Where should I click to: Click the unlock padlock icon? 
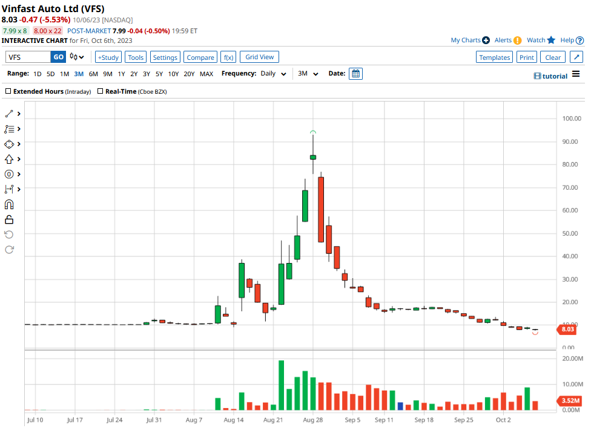(x=9, y=219)
